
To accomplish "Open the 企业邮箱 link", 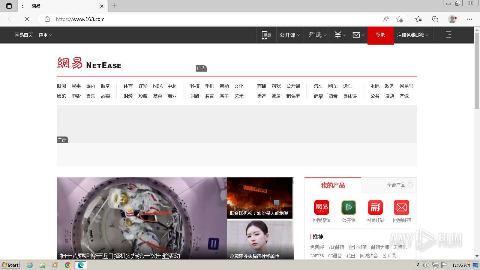I will pos(357,247).
